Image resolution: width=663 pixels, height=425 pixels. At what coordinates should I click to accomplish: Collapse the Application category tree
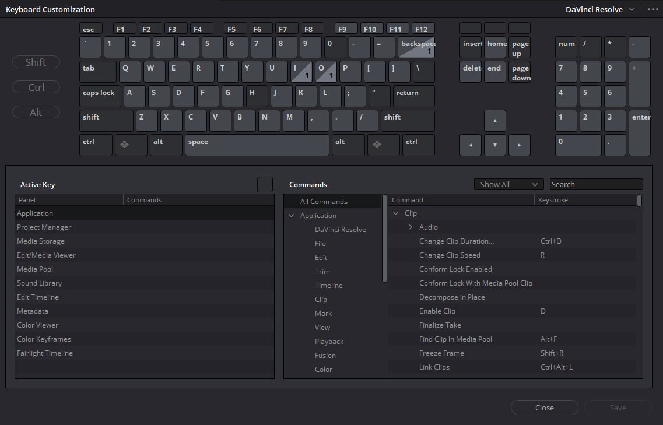[292, 215]
